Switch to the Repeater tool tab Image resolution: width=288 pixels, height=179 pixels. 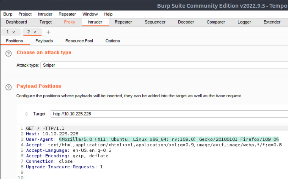coord(123,22)
